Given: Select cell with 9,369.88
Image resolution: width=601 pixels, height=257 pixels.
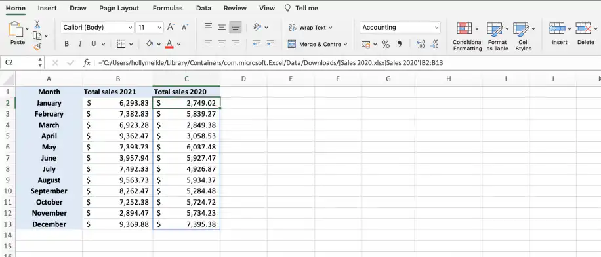Looking at the screenshot, I should coord(117,224).
